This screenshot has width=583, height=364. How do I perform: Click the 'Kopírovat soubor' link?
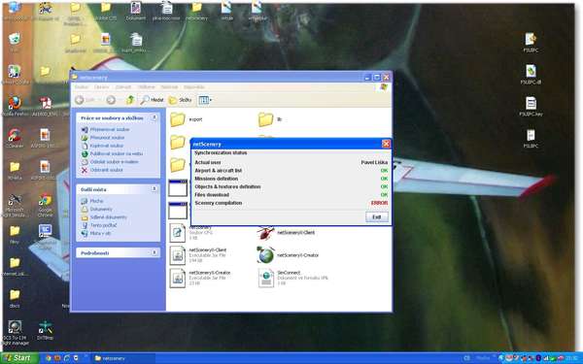tap(107, 146)
